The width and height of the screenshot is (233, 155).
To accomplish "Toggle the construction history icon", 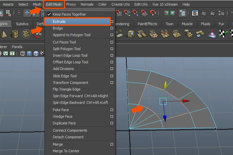I will coord(182,13).
